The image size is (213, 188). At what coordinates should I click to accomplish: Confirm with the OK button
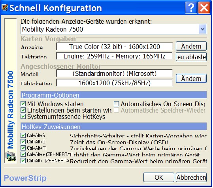click(159, 177)
